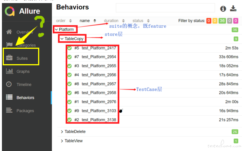Toggle the failed status filter in red
Viewport: 242px width, 151px height.
[x=209, y=21]
